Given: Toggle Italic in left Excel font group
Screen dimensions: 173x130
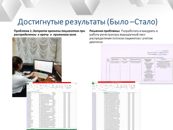Looking at the screenshot, I should pos(32,87).
